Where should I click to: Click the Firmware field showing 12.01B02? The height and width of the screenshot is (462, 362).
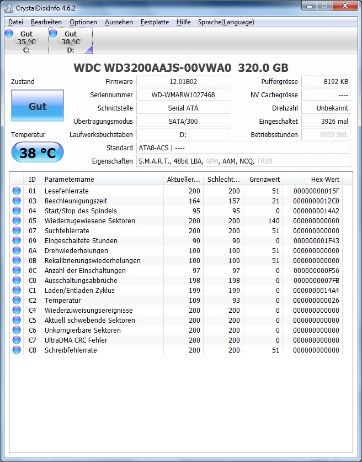pyautogui.click(x=183, y=82)
